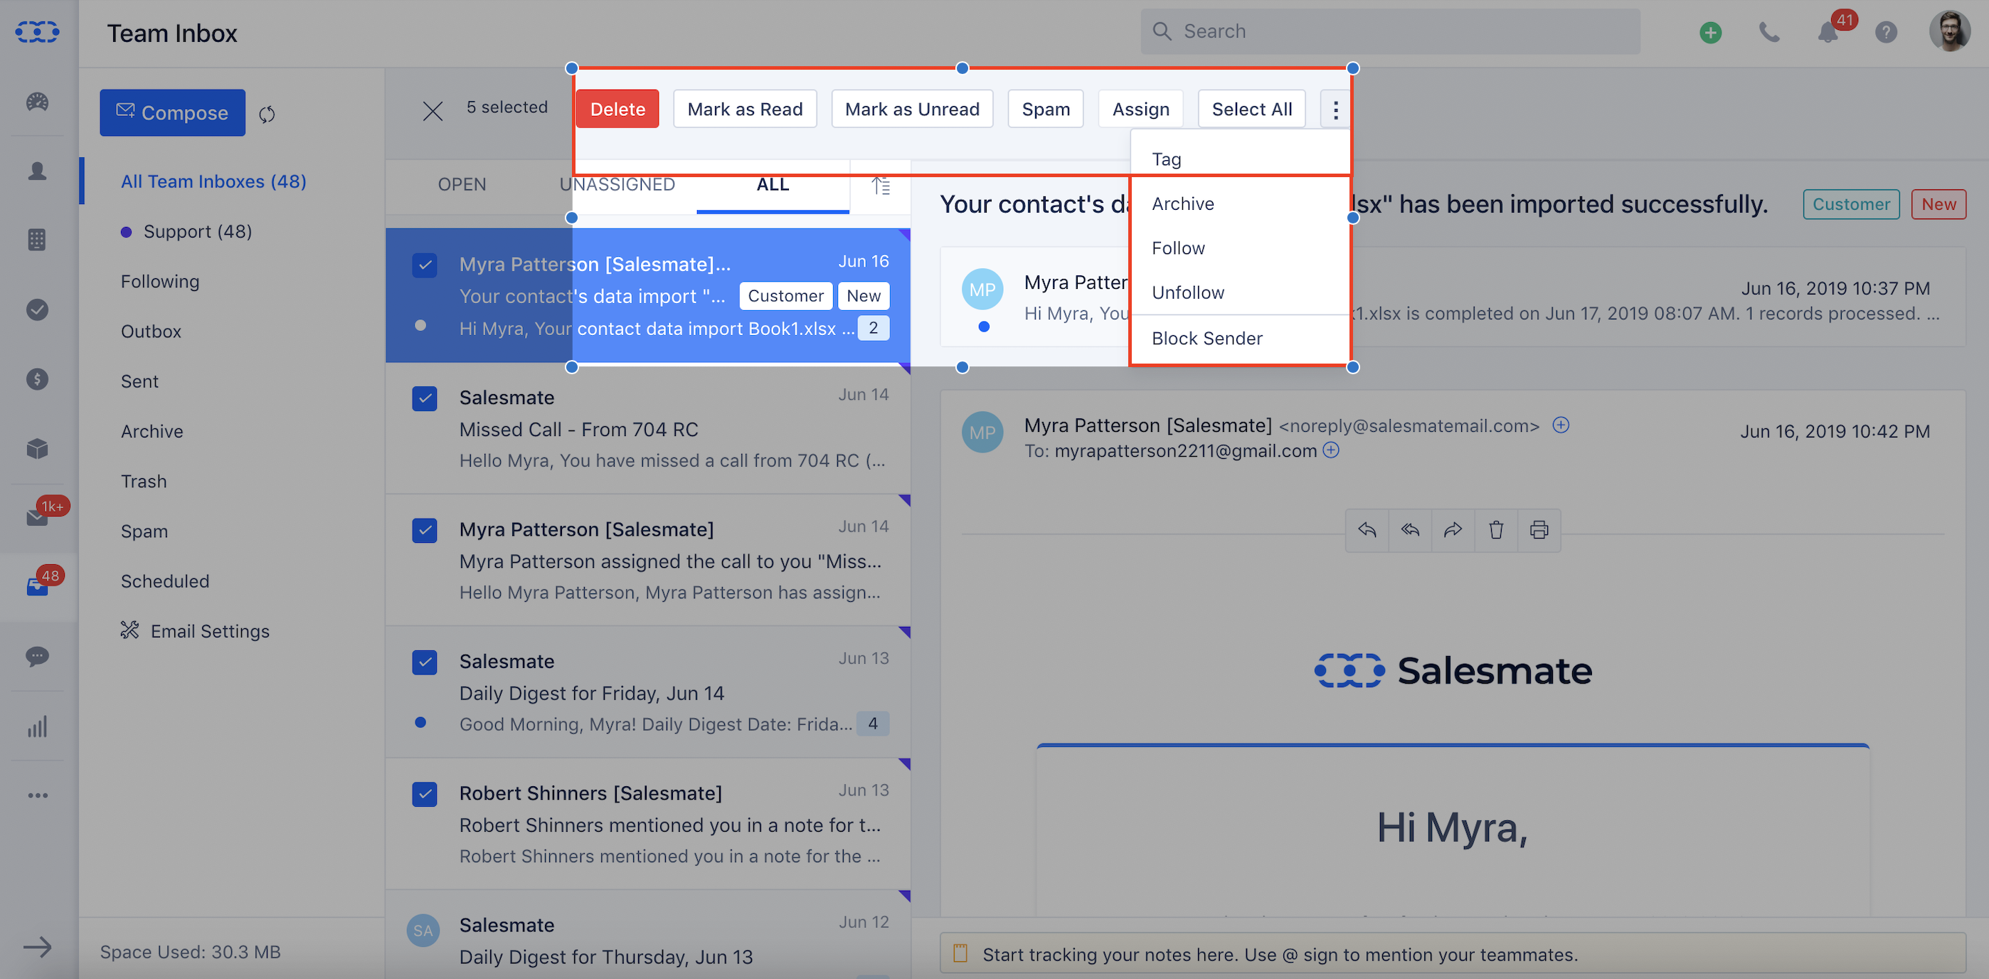Click the trash icon in email toolbar
1989x979 pixels.
[1497, 529]
